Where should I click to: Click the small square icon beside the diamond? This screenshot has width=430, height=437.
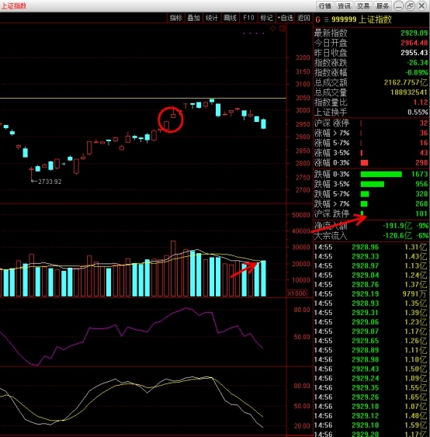pyautogui.click(x=283, y=29)
